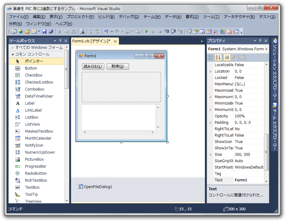Click the Step Into debug icon
286x221 pixels.
click(166, 31)
